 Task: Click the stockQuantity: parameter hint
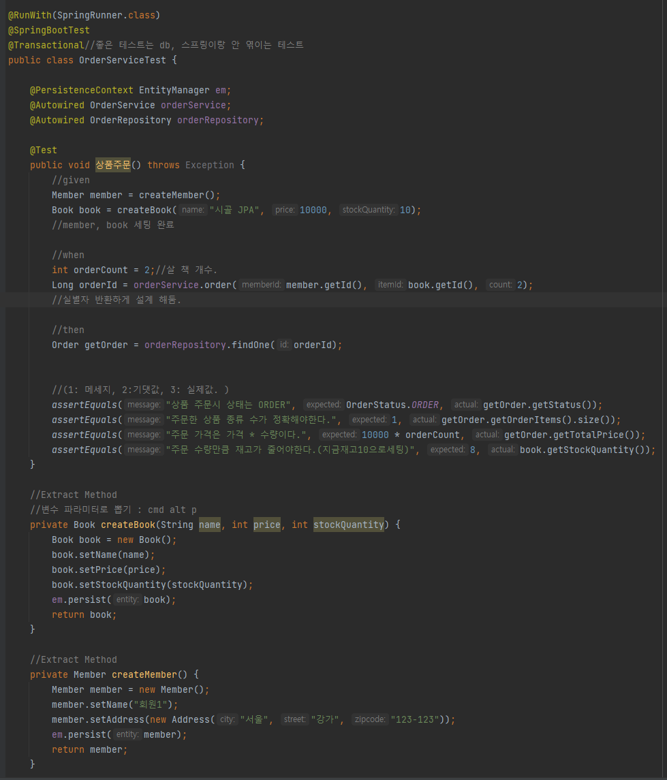coord(369,210)
